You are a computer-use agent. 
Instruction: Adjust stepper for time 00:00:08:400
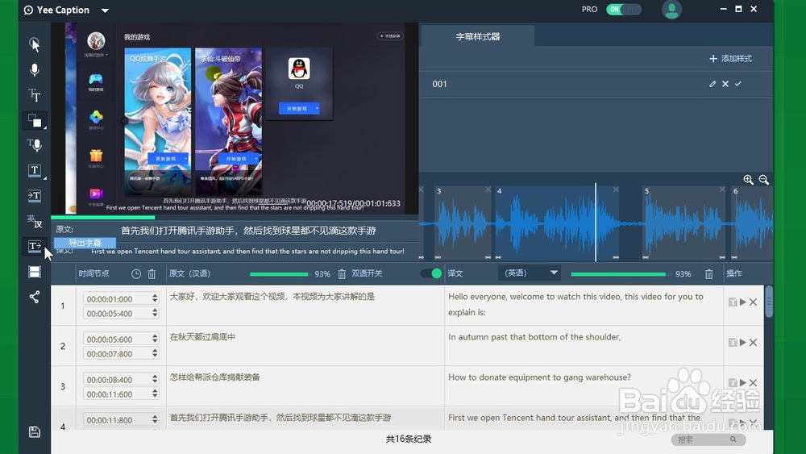pyautogui.click(x=155, y=379)
